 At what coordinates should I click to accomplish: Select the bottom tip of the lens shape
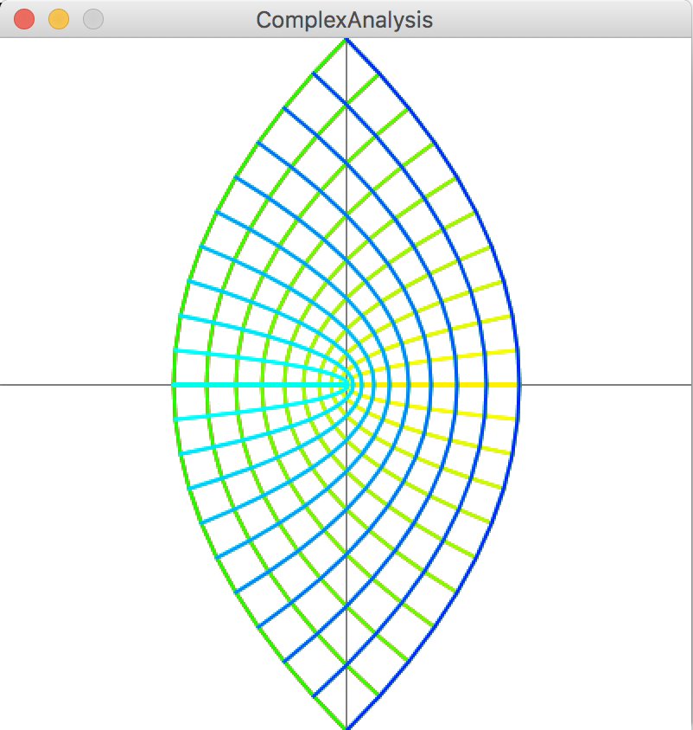point(346,727)
